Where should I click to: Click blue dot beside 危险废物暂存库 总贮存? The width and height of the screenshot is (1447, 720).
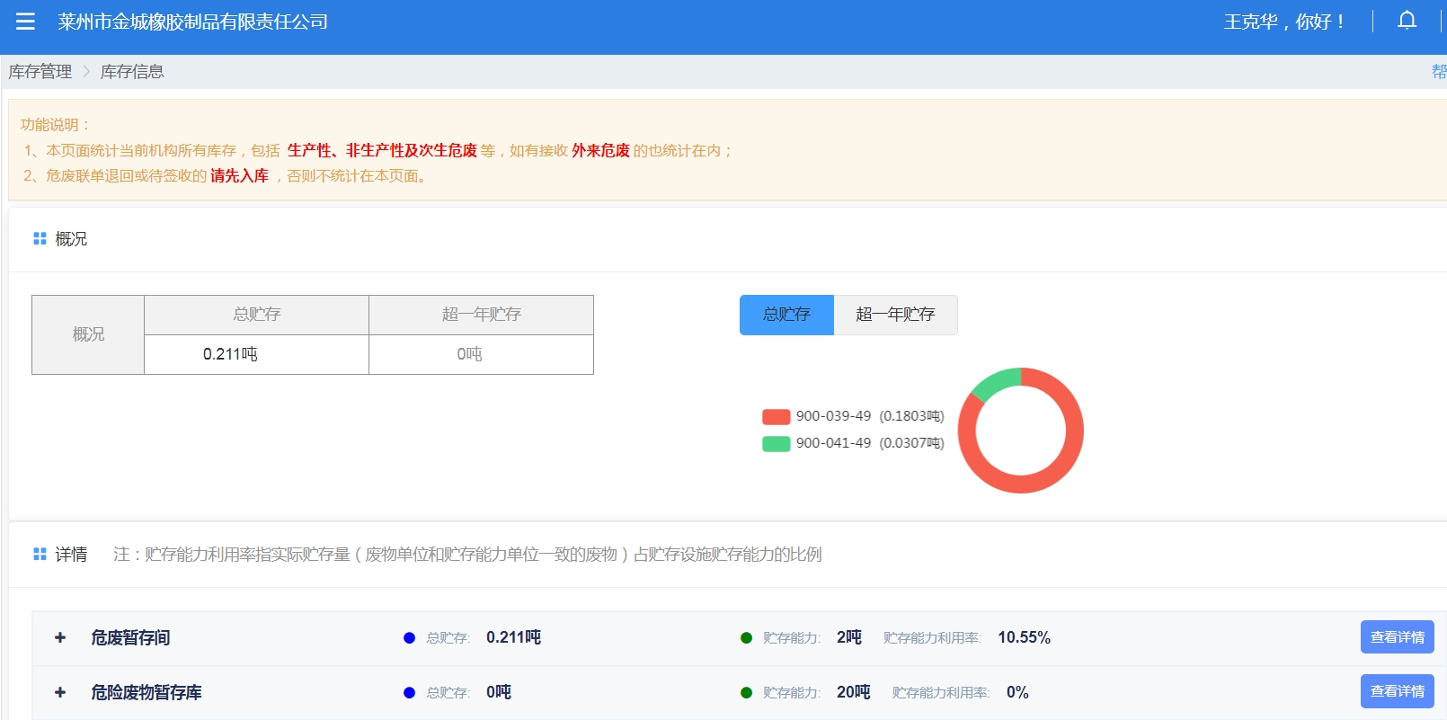(409, 693)
